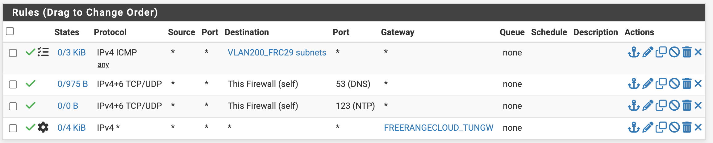This screenshot has width=713, height=143.
Task: Check the IPv4 ICMP rule checkbox
Action: pos(13,53)
